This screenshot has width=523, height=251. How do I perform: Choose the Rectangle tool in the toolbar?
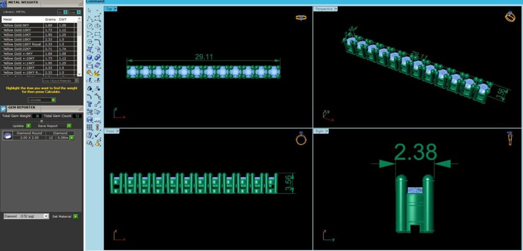coord(98,34)
